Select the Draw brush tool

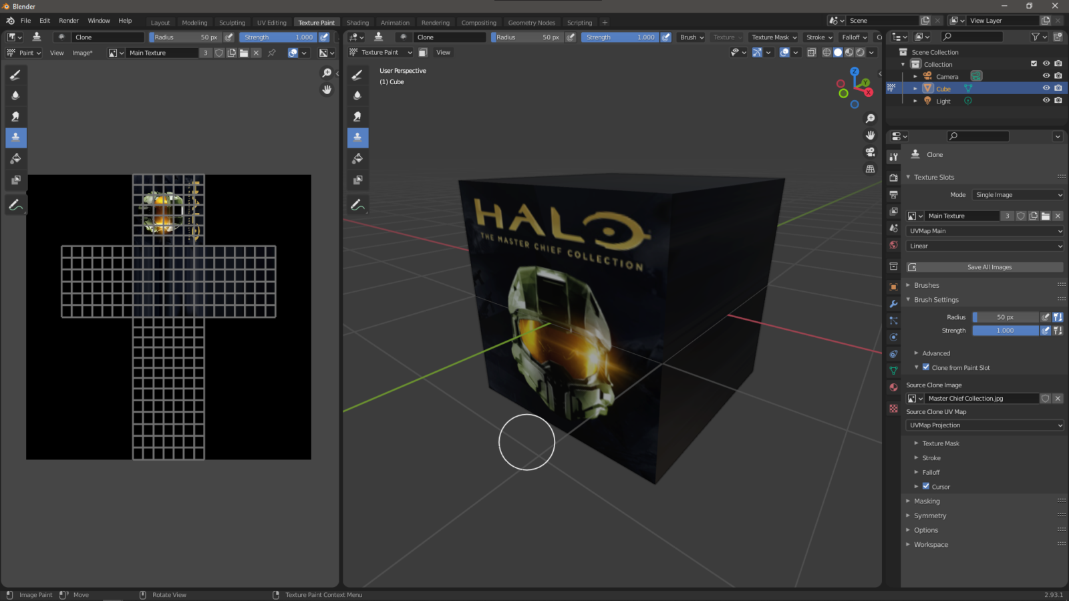pos(15,75)
